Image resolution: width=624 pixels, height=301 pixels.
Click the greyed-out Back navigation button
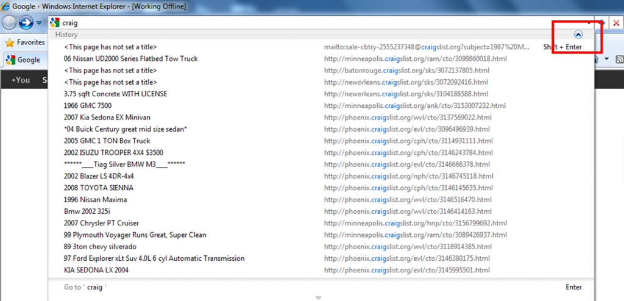click(9, 23)
